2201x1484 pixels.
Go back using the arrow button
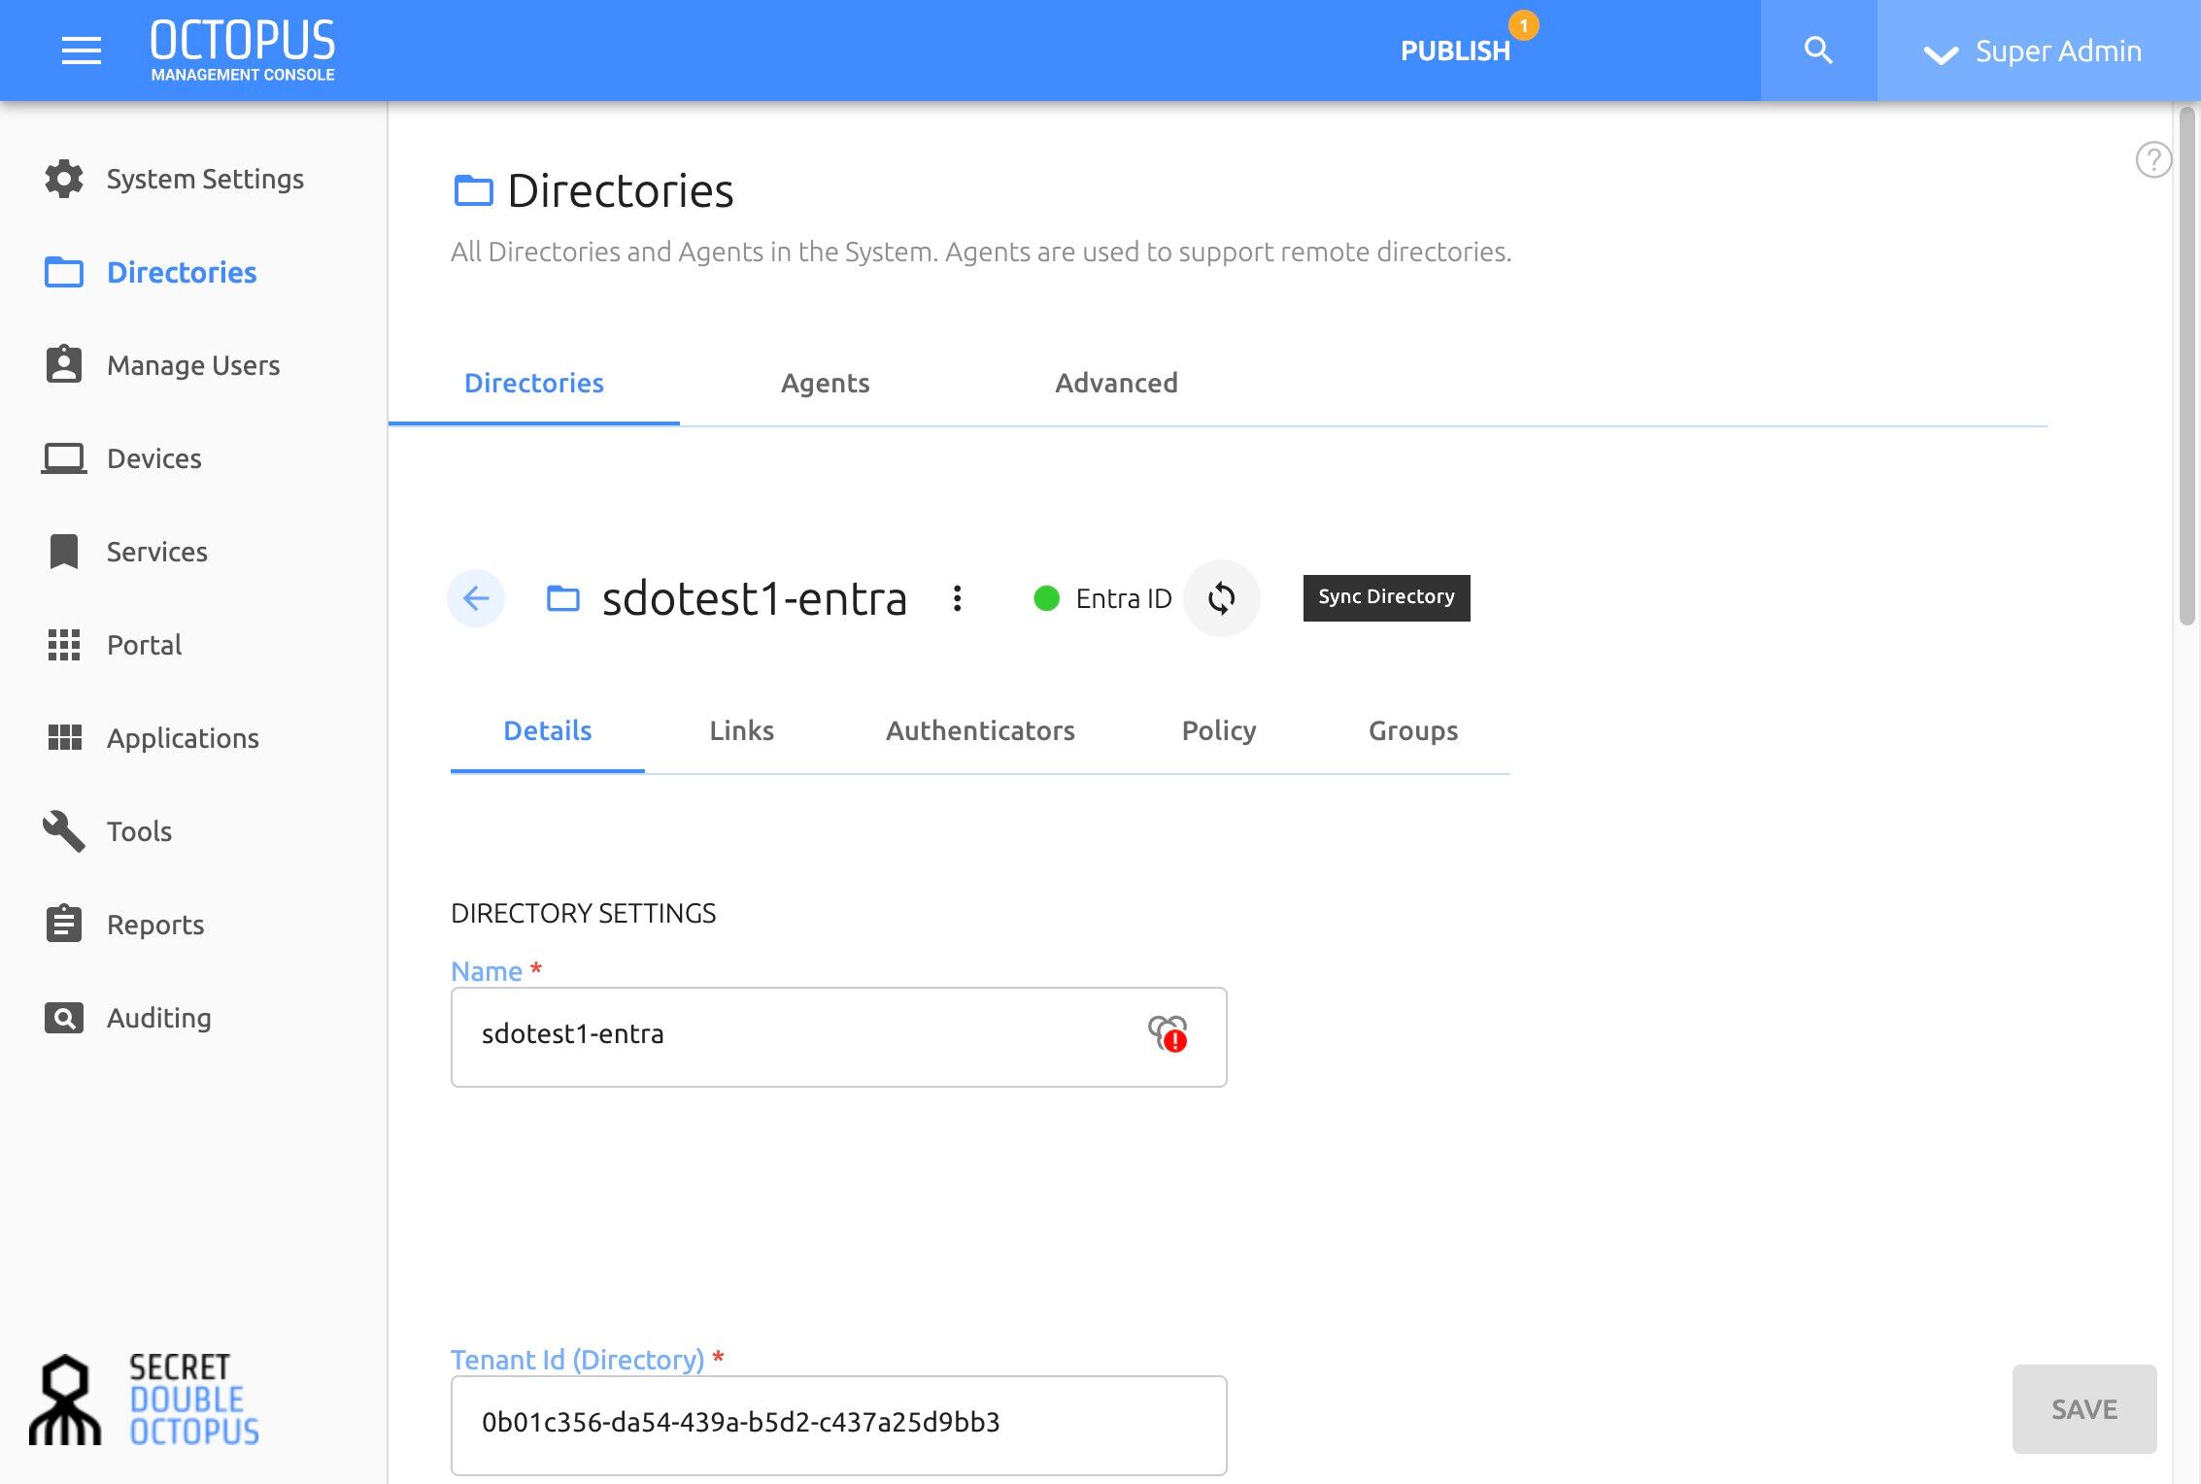tap(476, 598)
